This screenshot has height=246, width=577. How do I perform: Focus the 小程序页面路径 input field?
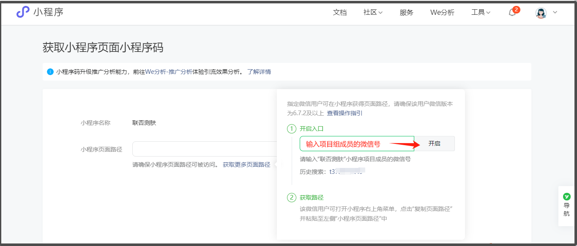205,149
